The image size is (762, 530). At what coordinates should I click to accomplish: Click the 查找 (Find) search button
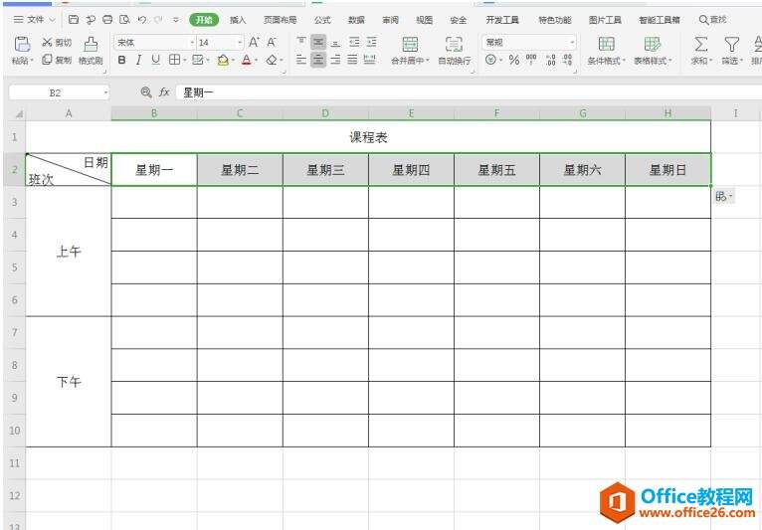pyautogui.click(x=713, y=20)
